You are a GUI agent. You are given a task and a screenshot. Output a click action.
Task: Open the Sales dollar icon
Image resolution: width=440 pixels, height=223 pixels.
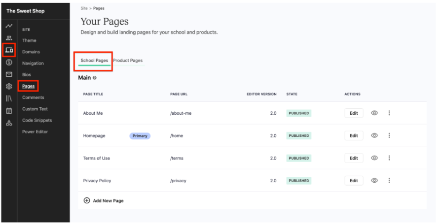(9, 63)
